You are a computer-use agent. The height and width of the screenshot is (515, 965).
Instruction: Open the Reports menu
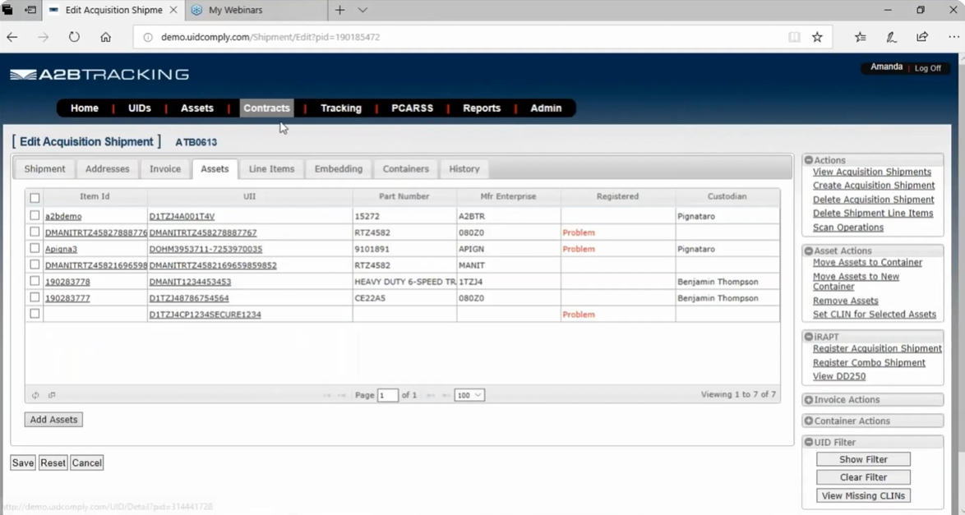tap(482, 108)
